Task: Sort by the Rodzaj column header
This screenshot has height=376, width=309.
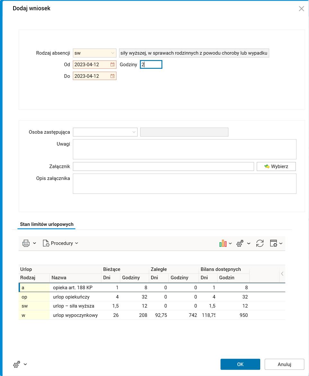Action: pos(34,278)
